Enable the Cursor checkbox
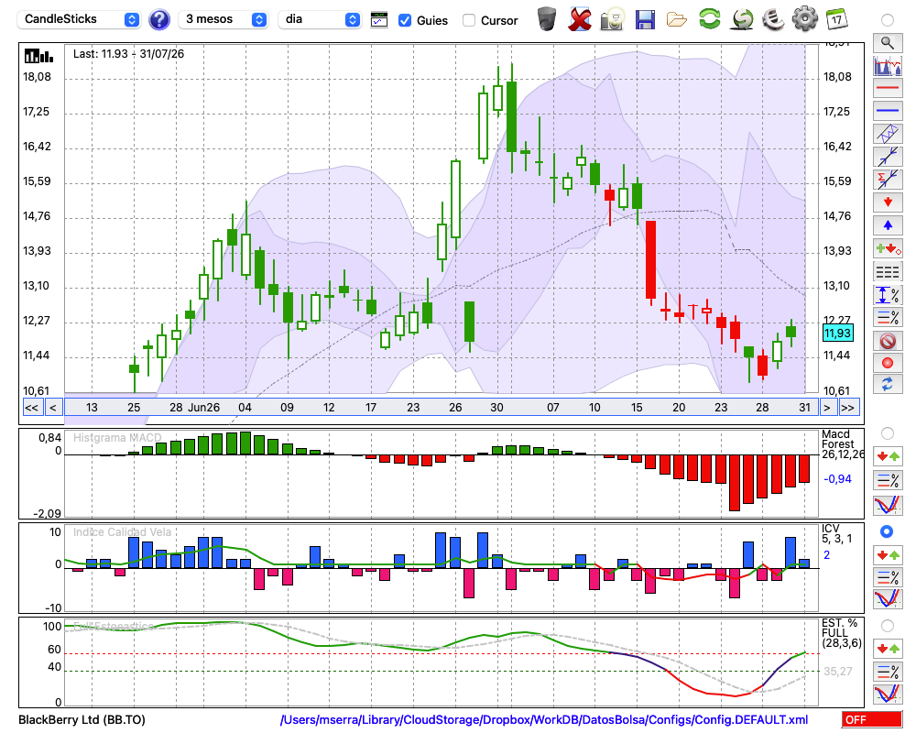Image resolution: width=916 pixels, height=733 pixels. point(468,20)
